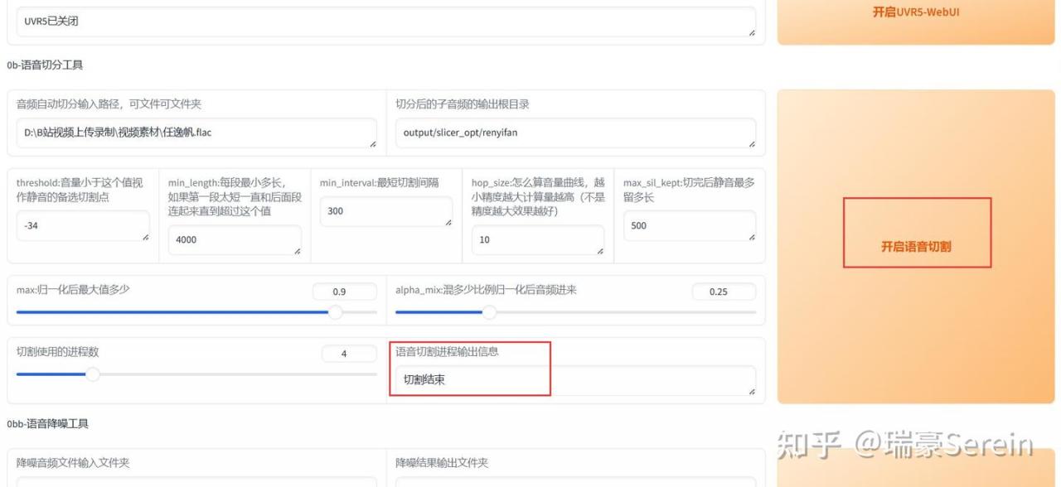Edit the hop_size value 10 field
1061x487 pixels.
click(538, 240)
